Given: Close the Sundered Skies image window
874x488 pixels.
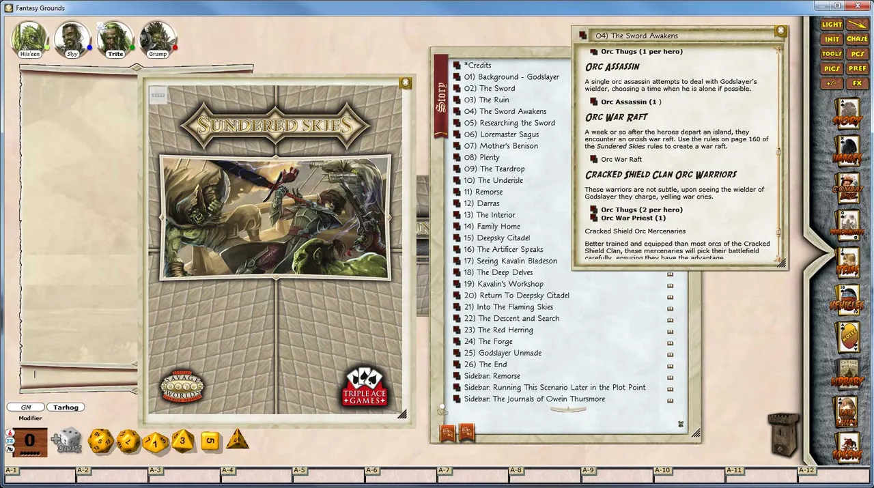Looking at the screenshot, I should 406,83.
